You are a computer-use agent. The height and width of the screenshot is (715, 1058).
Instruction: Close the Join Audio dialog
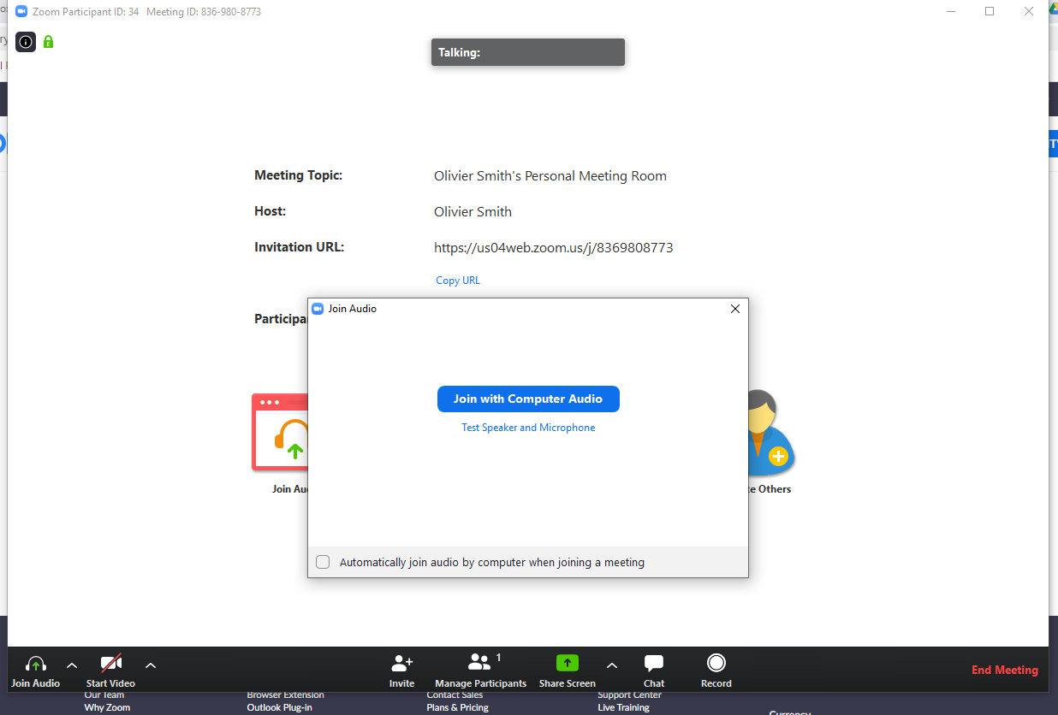click(734, 309)
